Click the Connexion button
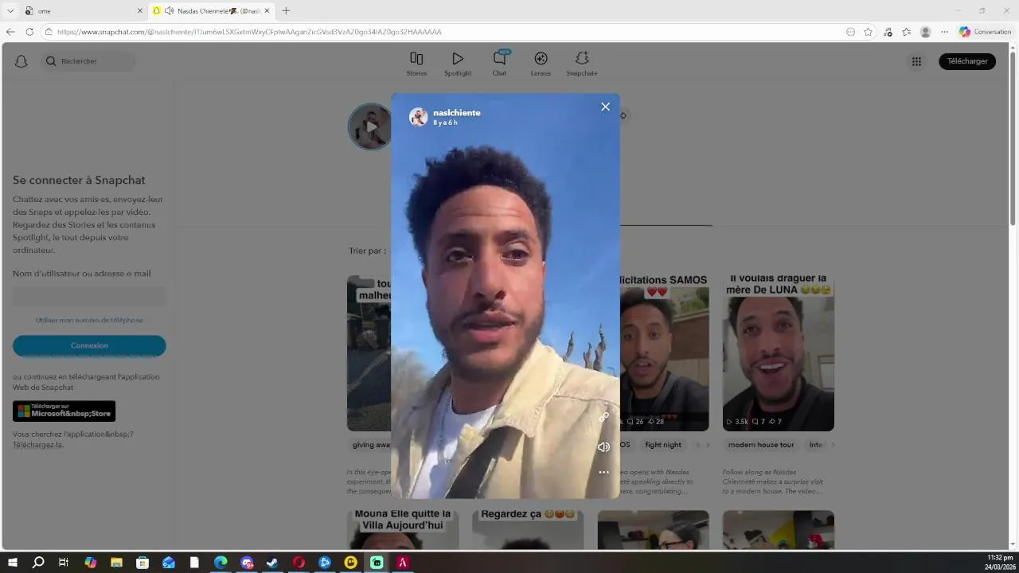This screenshot has height=573, width=1019. [x=89, y=345]
